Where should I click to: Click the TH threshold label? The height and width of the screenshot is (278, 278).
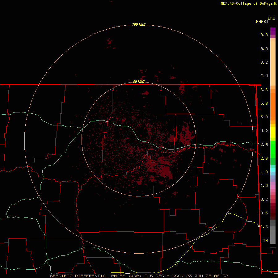[265, 240]
